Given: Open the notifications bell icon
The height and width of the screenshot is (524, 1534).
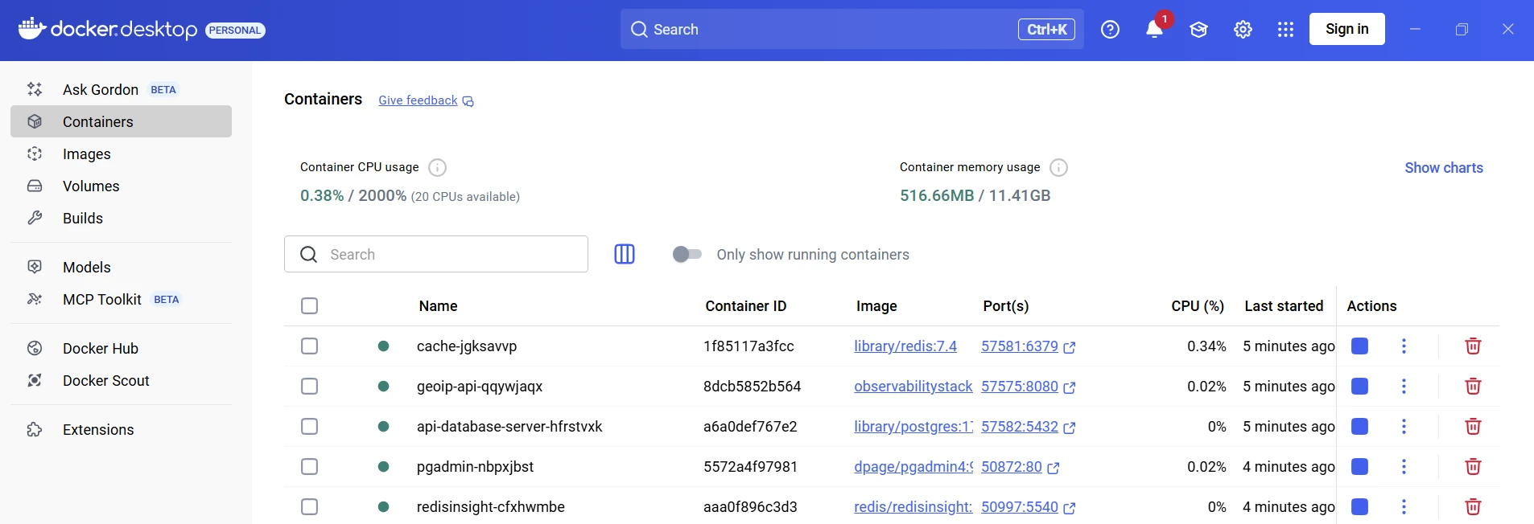Looking at the screenshot, I should pyautogui.click(x=1154, y=30).
